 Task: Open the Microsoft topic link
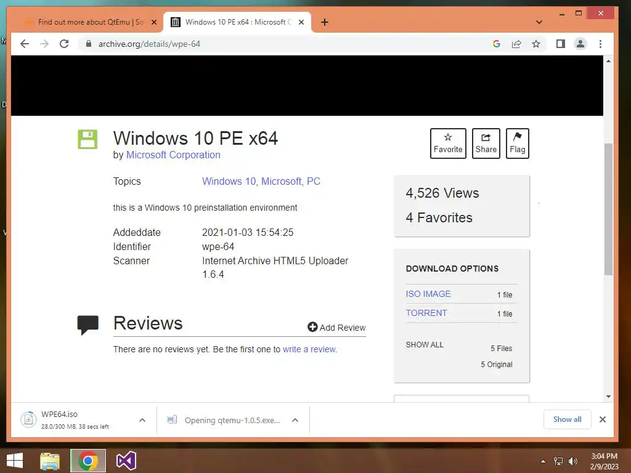click(281, 182)
